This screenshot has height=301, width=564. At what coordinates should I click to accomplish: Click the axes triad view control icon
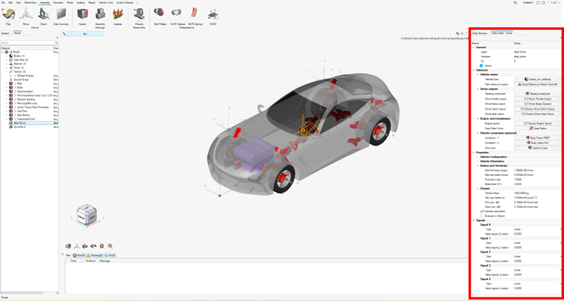point(76,246)
